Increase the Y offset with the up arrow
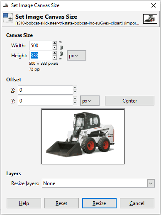The height and width of the screenshot is (215, 161). (x=75, y=98)
